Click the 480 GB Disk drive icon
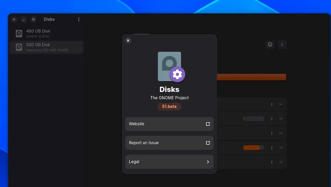The image size is (331, 187). pyautogui.click(x=19, y=34)
